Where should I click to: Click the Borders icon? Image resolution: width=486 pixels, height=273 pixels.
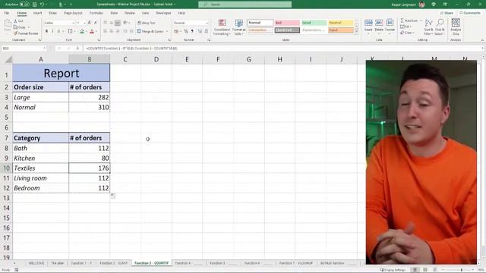tap(71, 31)
